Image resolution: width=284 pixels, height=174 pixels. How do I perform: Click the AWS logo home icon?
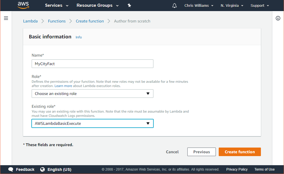click(23, 5)
